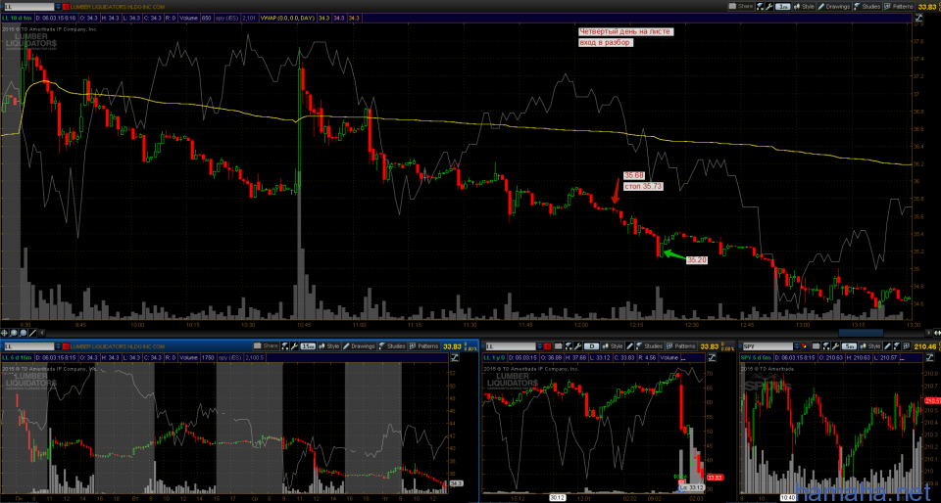Open quick studies icon on the 15m chart toolbar
The width and height of the screenshot is (941, 503).
(x=284, y=346)
